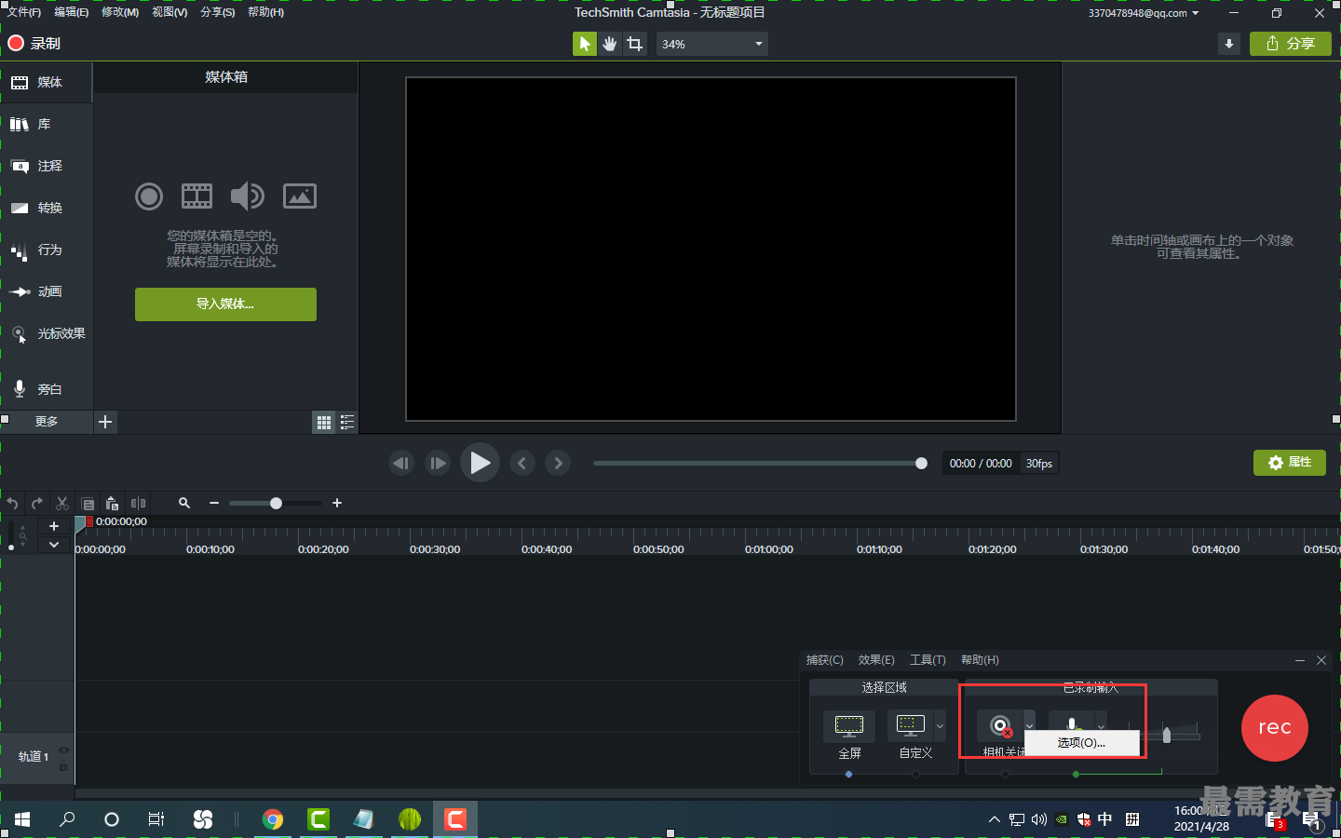1341x838 pixels.
Task: Click the split clip icon
Action: pyautogui.click(x=138, y=504)
